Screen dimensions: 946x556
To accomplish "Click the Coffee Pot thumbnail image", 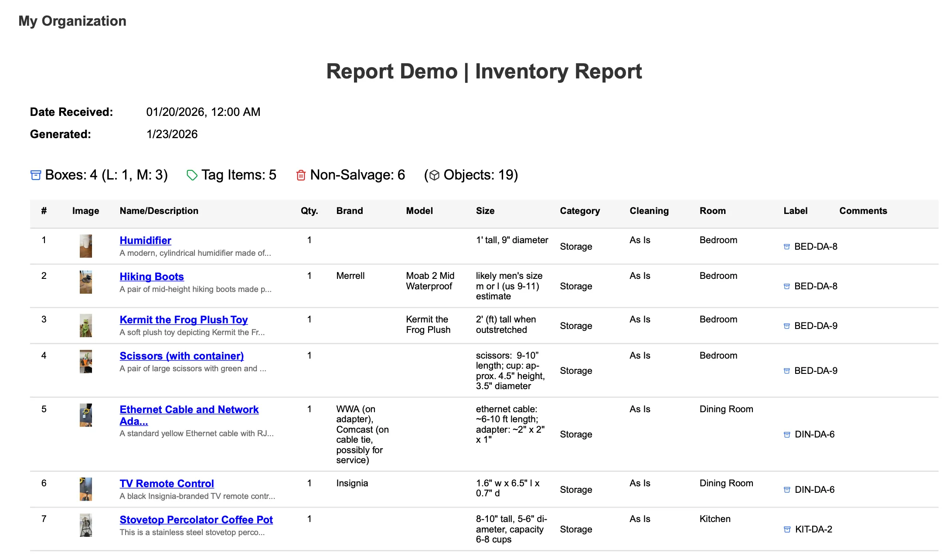I will click(86, 525).
